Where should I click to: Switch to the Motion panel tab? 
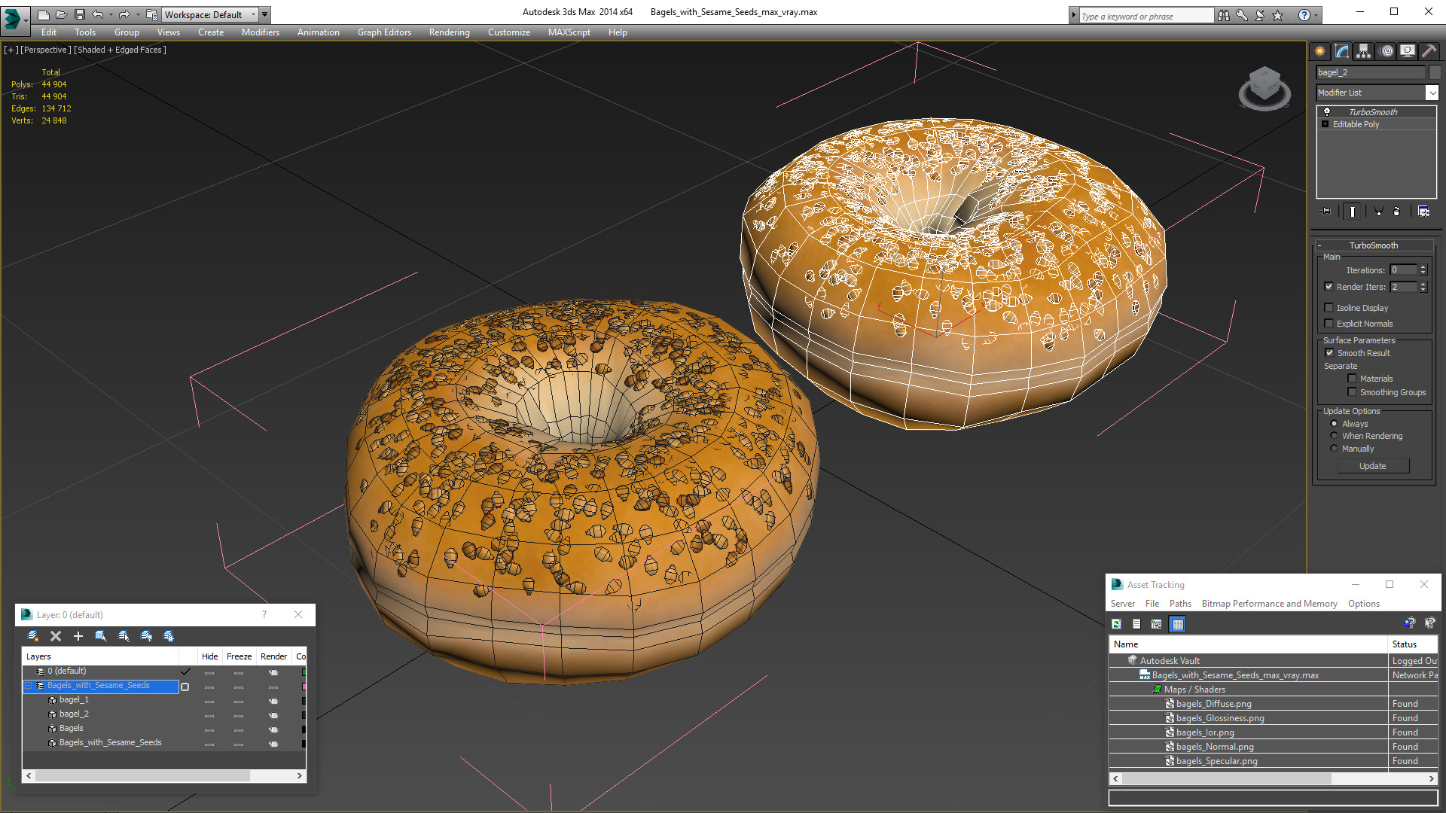click(x=1386, y=51)
